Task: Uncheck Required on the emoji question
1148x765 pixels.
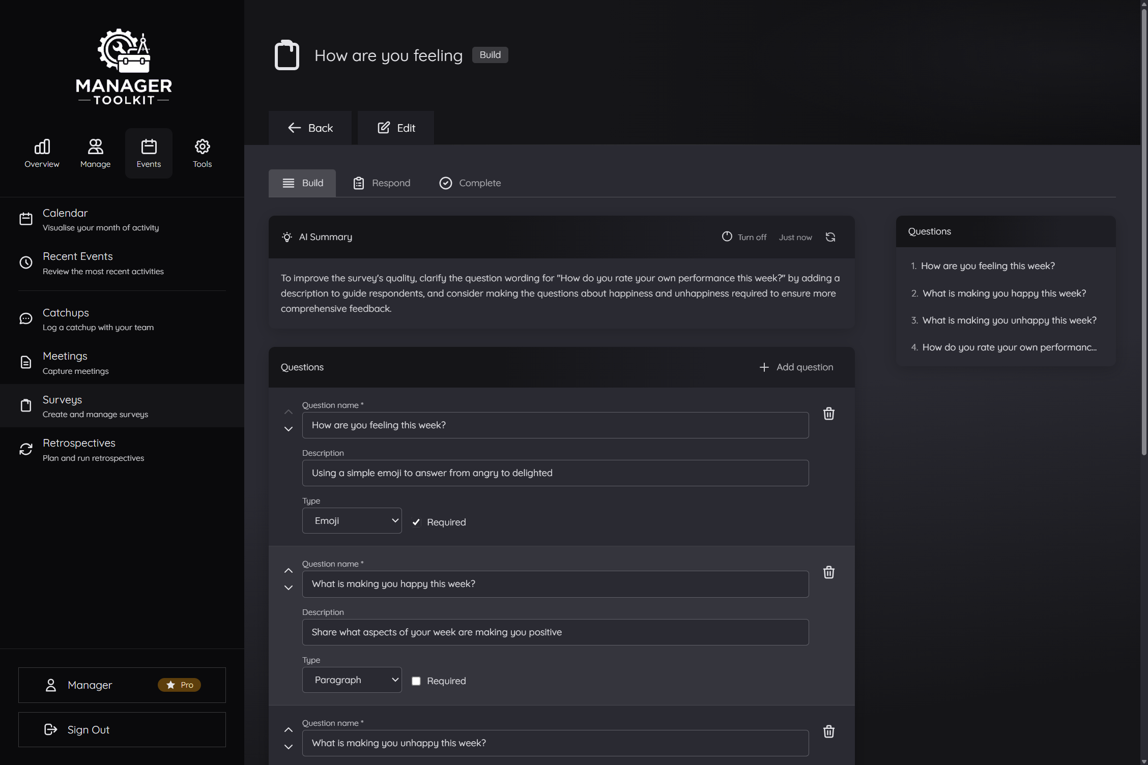Action: pyautogui.click(x=416, y=522)
